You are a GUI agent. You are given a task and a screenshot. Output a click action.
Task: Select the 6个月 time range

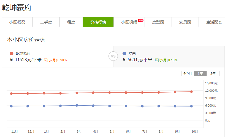click(x=188, y=73)
